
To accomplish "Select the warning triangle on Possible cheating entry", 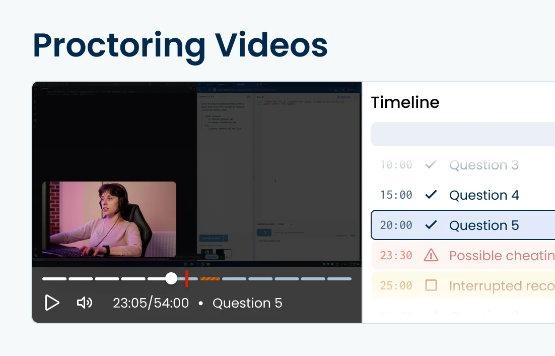I will point(431,256).
